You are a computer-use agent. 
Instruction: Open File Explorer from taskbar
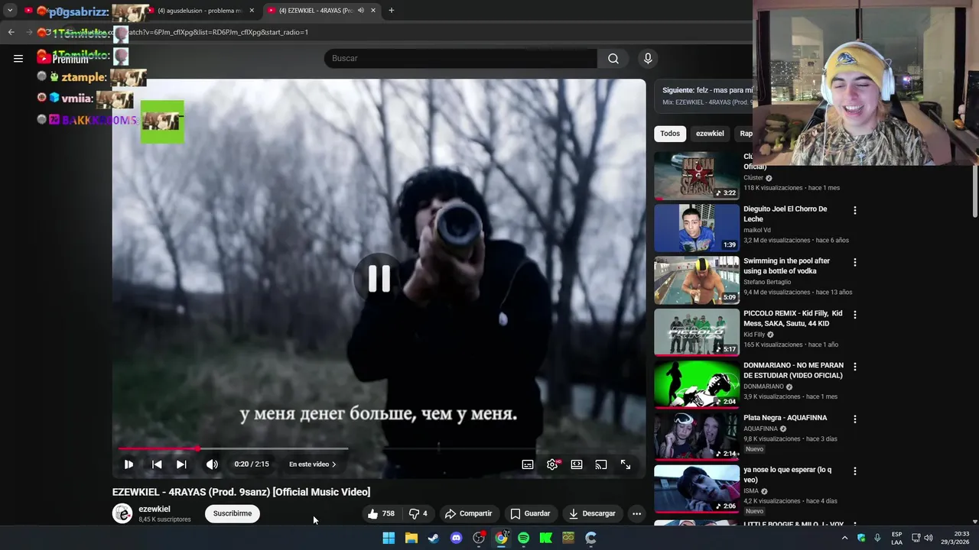pyautogui.click(x=411, y=538)
